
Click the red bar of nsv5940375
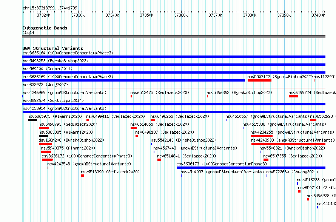[x=46, y=152]
